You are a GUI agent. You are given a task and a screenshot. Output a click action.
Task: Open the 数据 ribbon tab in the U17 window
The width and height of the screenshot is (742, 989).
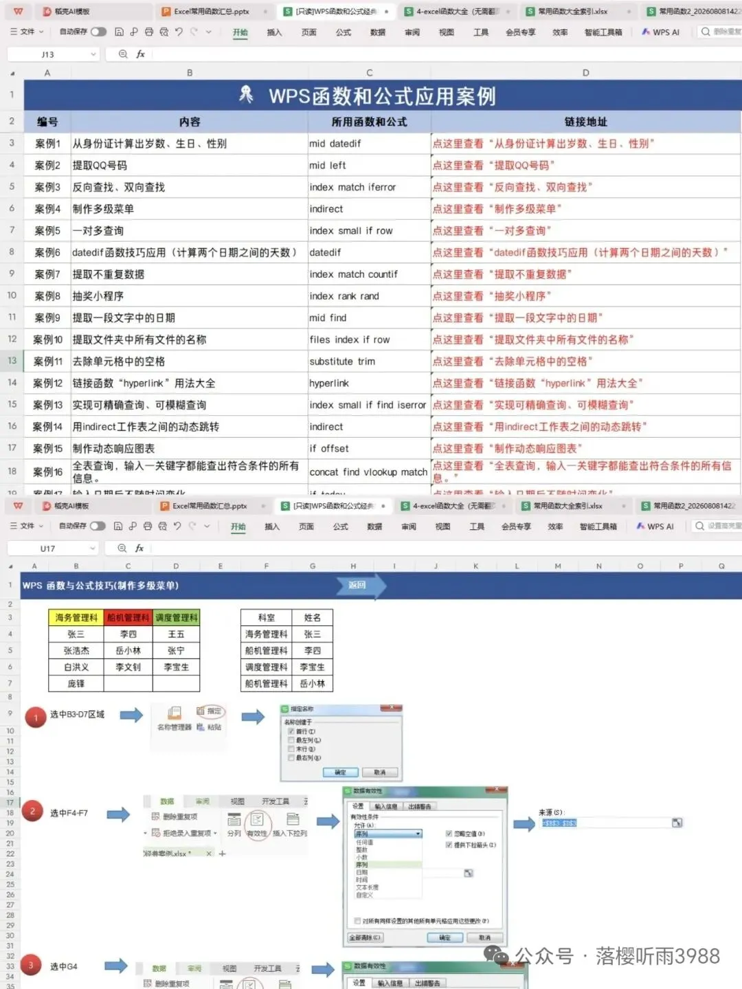pyautogui.click(x=374, y=526)
